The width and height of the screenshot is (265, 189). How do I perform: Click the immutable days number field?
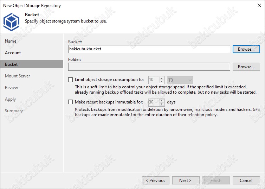(154, 102)
